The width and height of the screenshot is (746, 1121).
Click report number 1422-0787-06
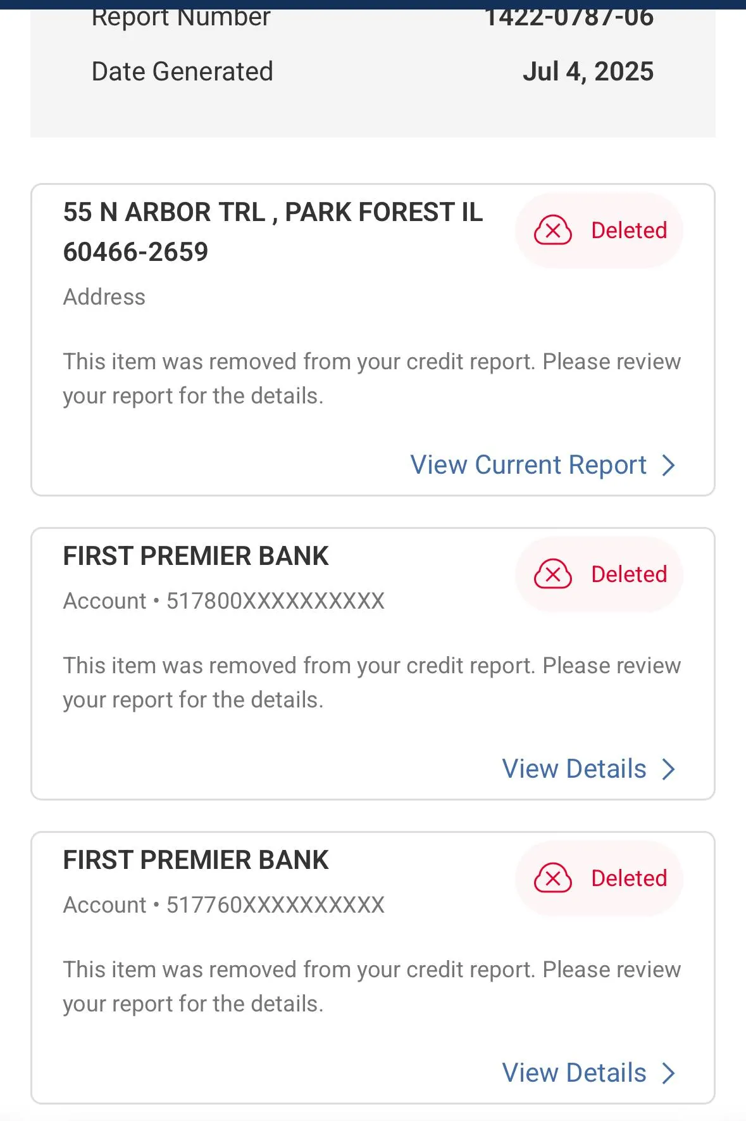click(569, 16)
